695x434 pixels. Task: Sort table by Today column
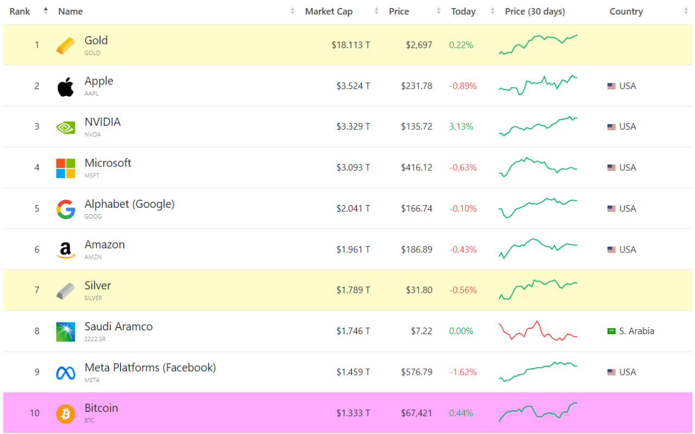[x=463, y=11]
